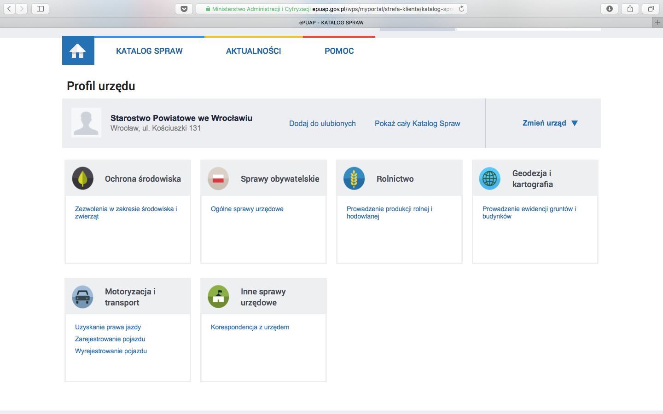
Task: Open the KATALOG SPRAW menu item
Action: click(x=149, y=51)
